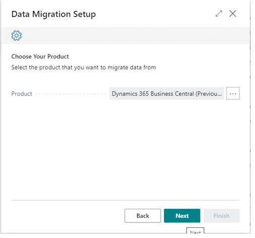Click the 'Data Migration Setup' title
255x238 pixels.
click(53, 14)
